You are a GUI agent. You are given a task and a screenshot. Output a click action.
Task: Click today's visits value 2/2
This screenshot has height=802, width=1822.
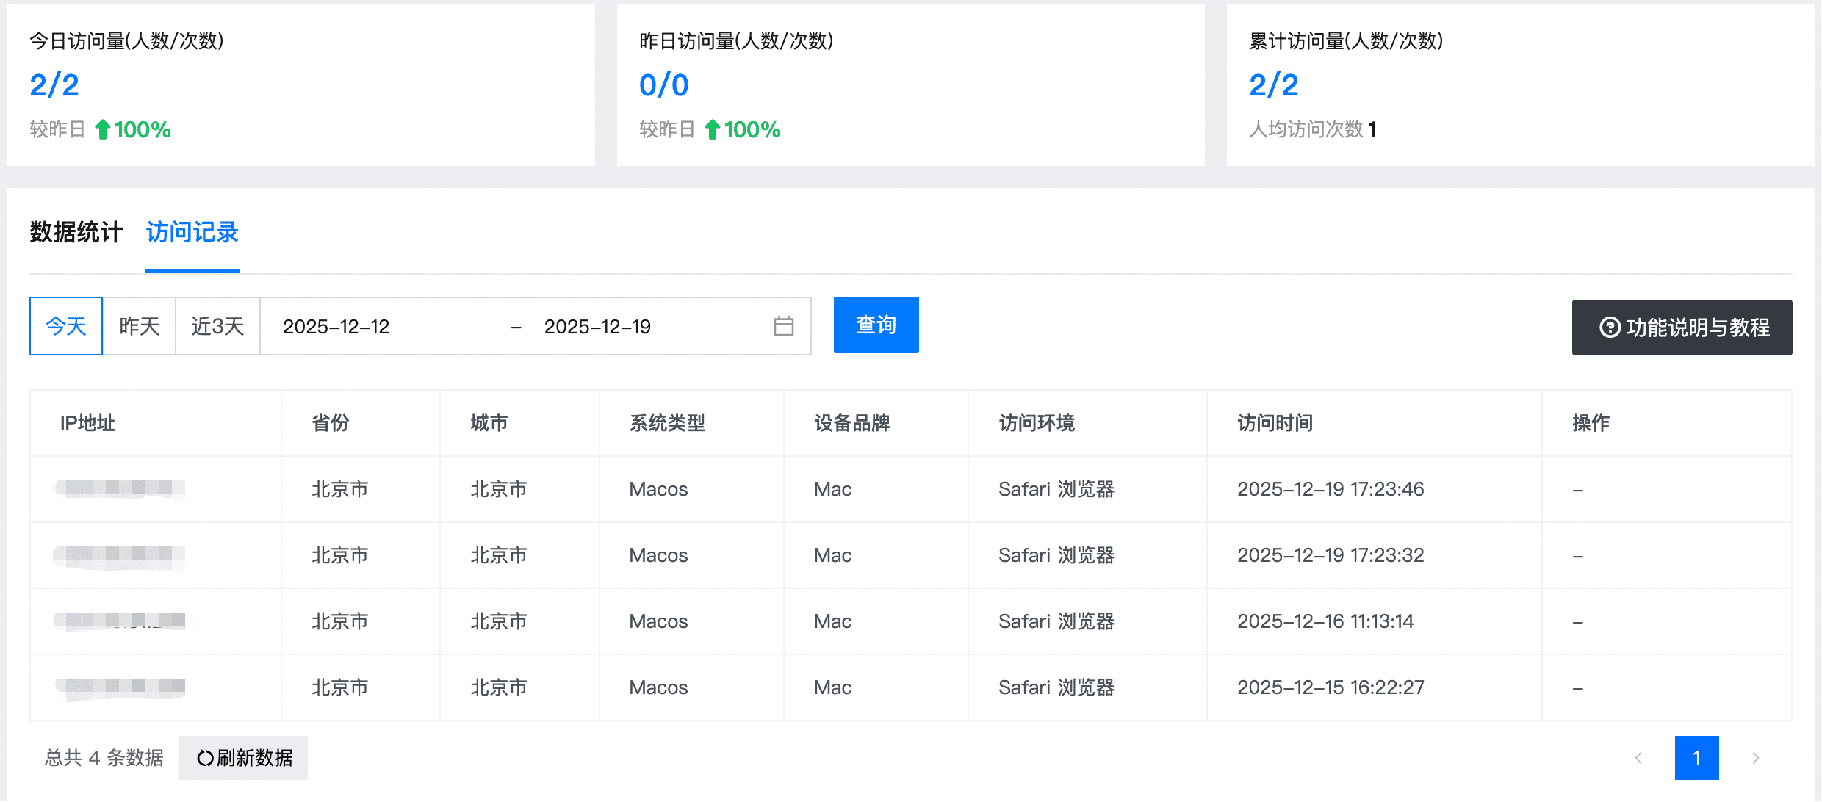(x=54, y=85)
